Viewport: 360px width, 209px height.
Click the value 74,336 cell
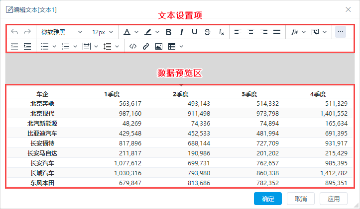201,124
